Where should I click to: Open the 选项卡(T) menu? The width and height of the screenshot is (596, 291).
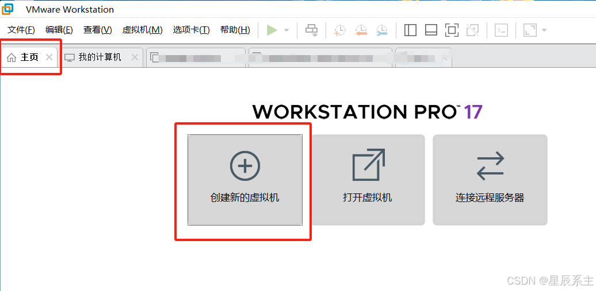coord(191,30)
